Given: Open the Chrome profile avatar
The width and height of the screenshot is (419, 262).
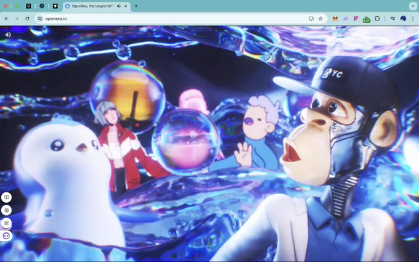Looking at the screenshot, I should click(403, 18).
